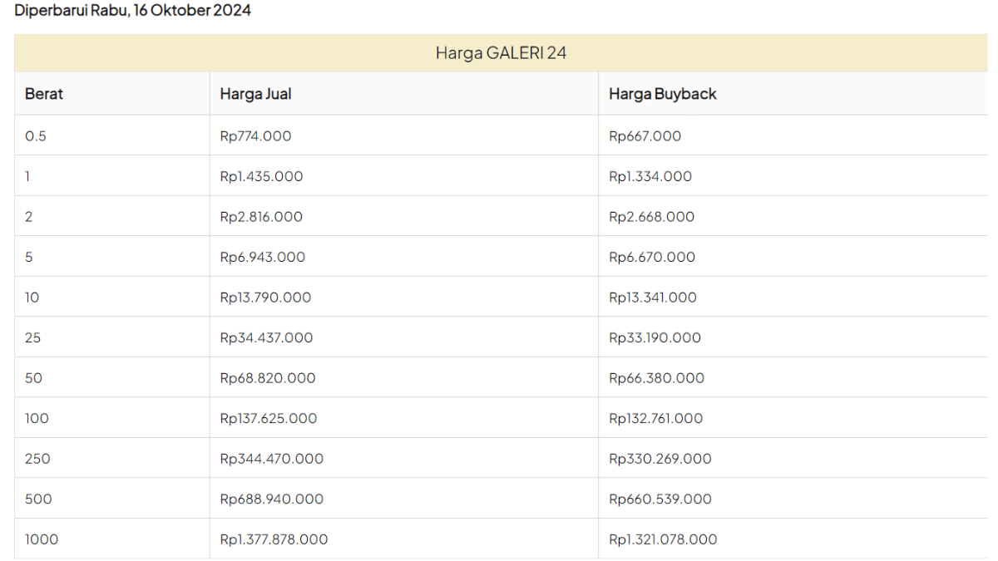Click the Rp2.668.000 buyback price
The height and width of the screenshot is (561, 998).
pos(651,217)
